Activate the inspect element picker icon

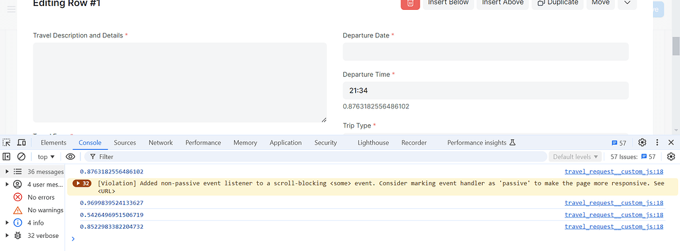7,143
